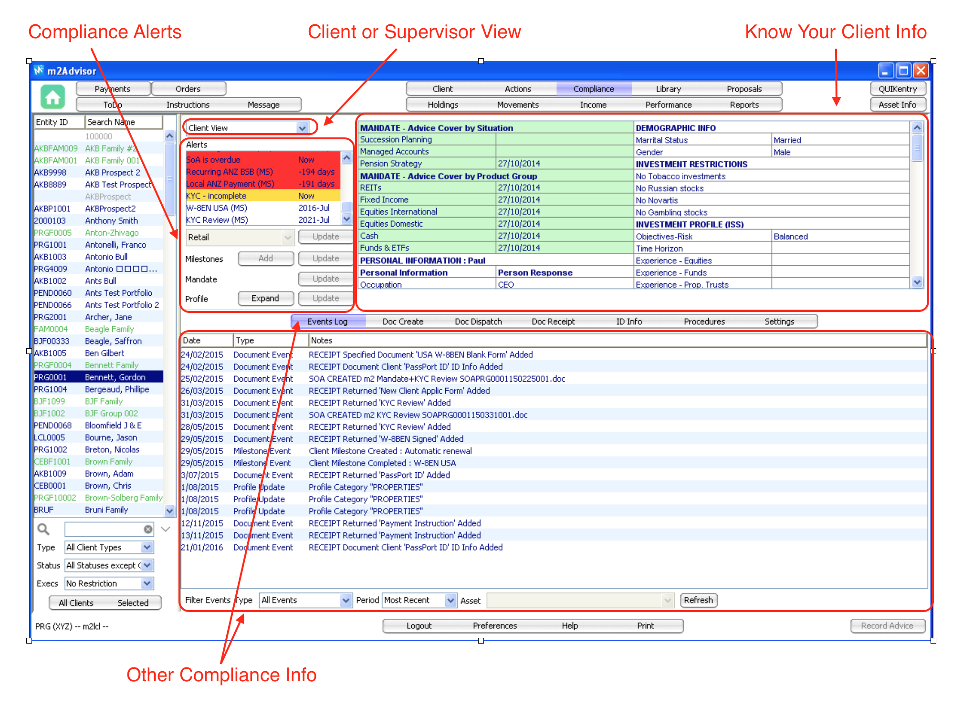
Task: Open Filter Events All Events dropdown
Action: click(x=345, y=600)
